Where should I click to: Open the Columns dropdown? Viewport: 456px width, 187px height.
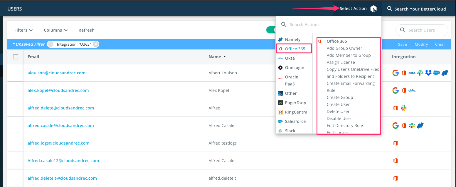click(55, 30)
